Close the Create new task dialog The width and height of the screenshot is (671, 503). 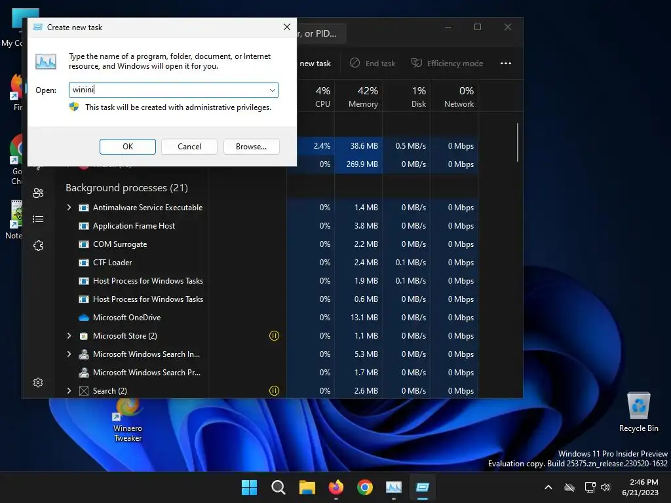pos(287,27)
